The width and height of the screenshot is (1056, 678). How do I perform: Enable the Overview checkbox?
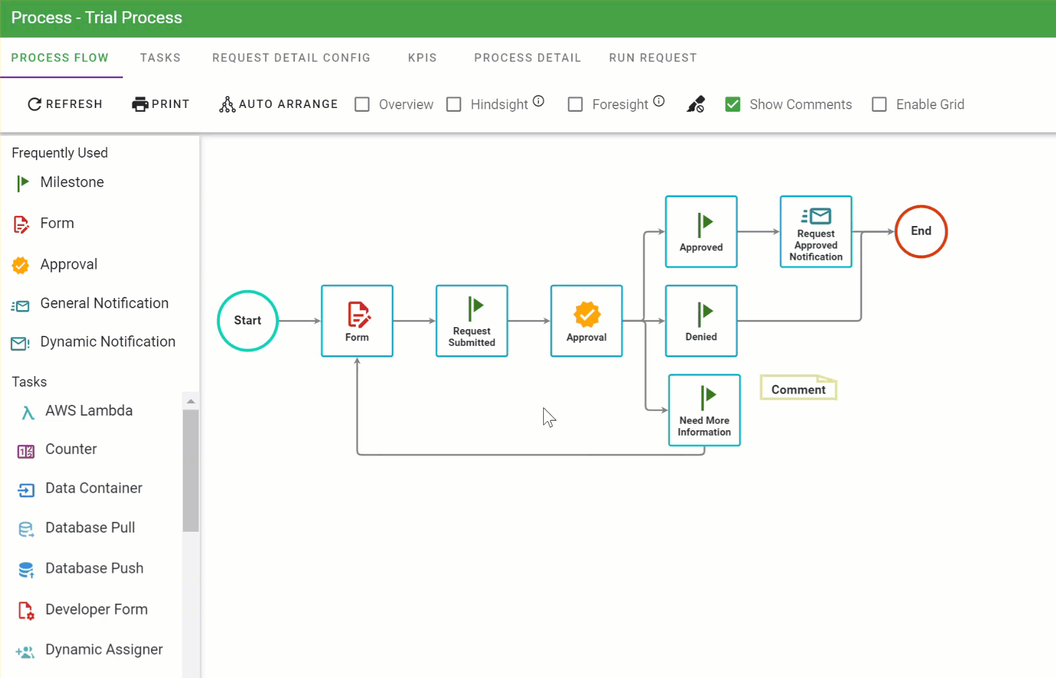362,104
